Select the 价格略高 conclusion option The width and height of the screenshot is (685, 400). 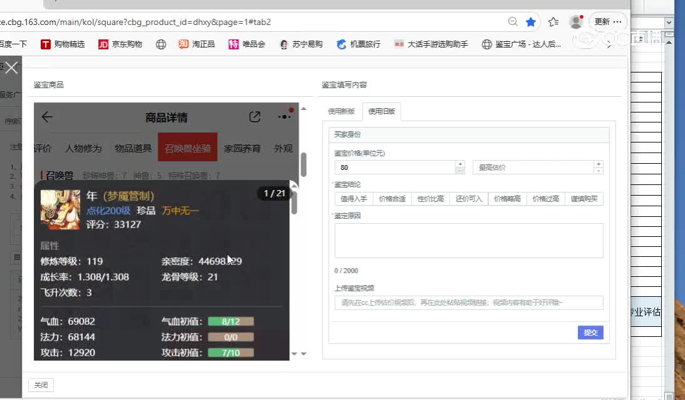[x=507, y=199]
